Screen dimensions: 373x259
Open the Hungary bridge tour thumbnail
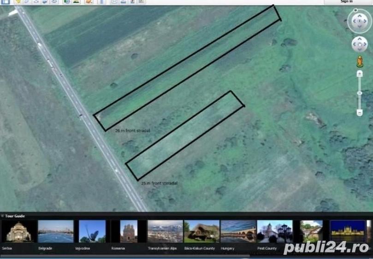click(x=238, y=231)
